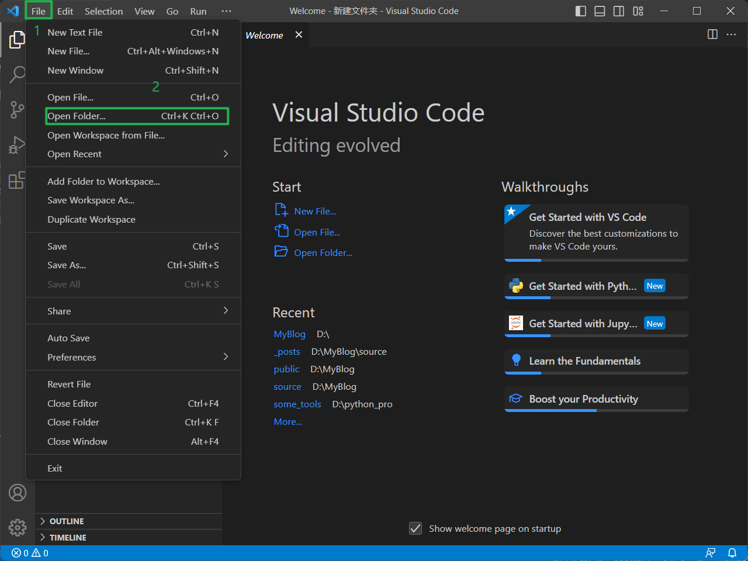Click the MyBlog recent folder link

click(x=289, y=334)
